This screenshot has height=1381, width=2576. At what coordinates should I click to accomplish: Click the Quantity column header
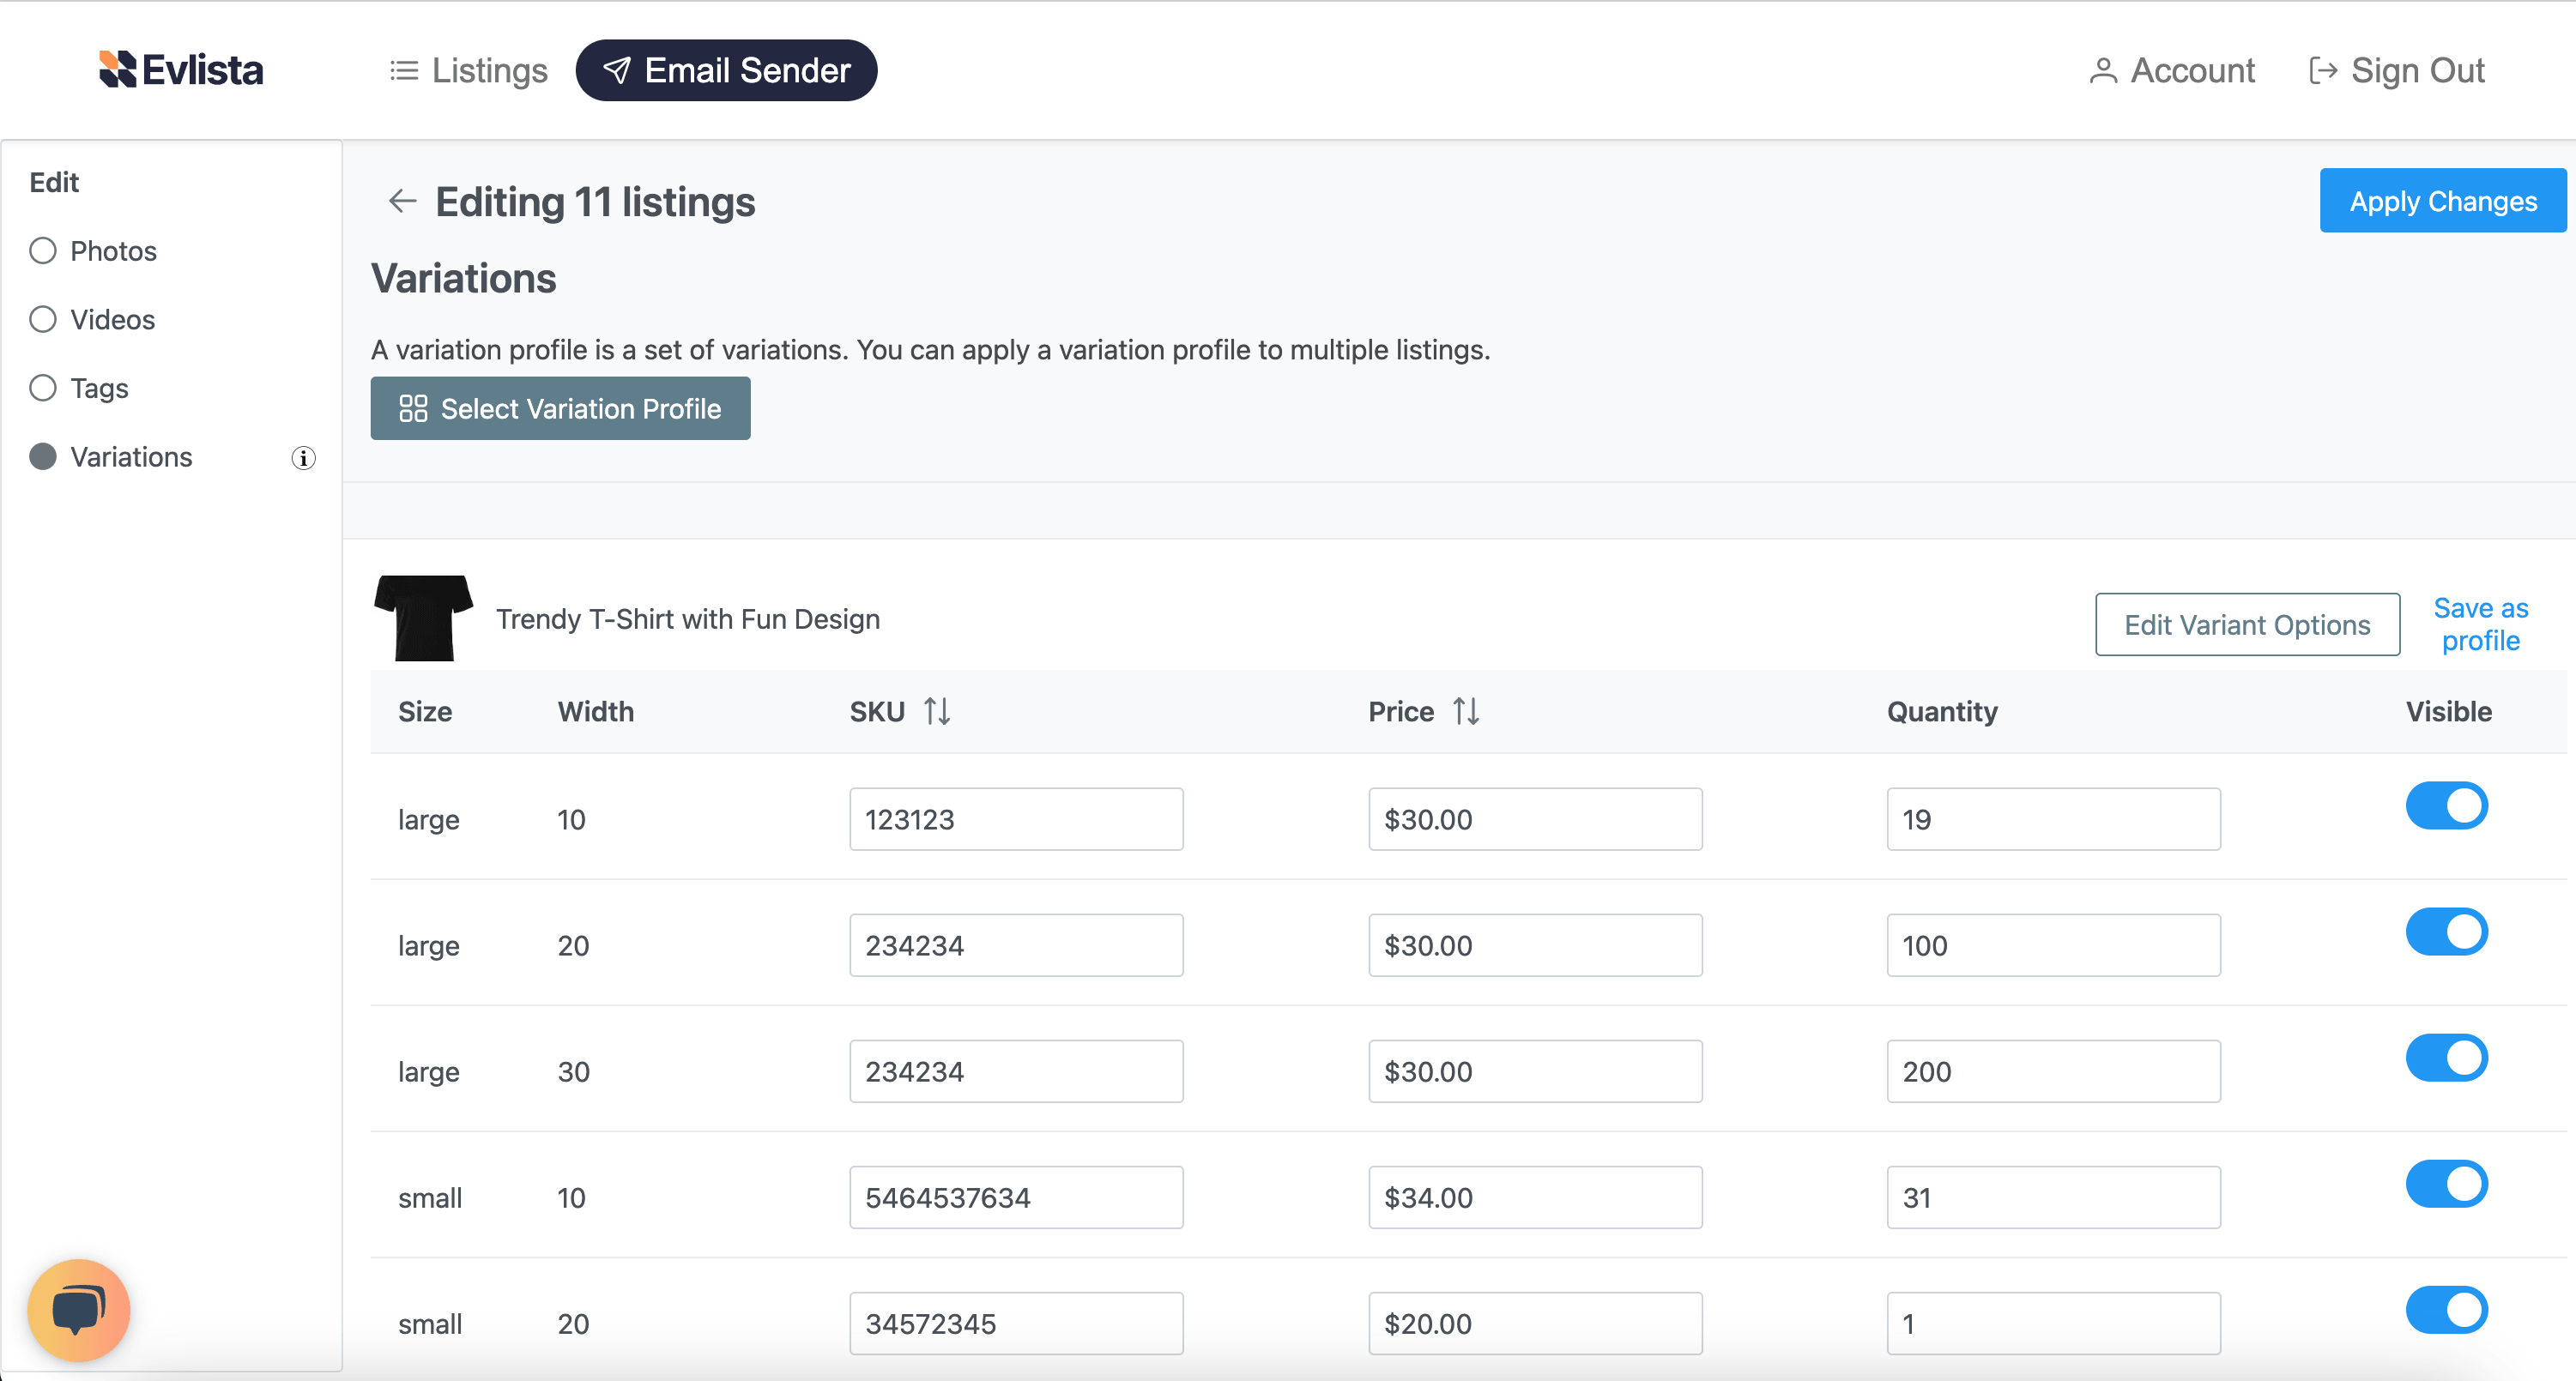pyautogui.click(x=1942, y=711)
